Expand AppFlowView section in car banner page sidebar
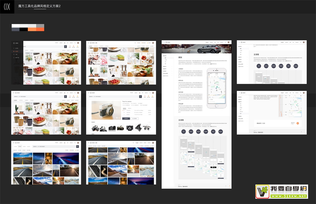 coord(166,76)
